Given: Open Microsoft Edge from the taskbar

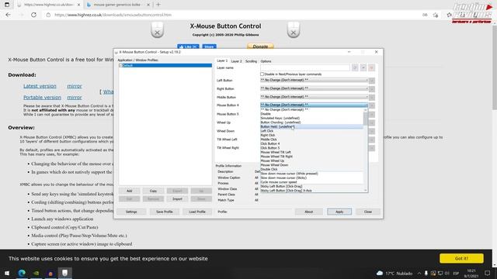Looking at the screenshot, I should (22, 273).
